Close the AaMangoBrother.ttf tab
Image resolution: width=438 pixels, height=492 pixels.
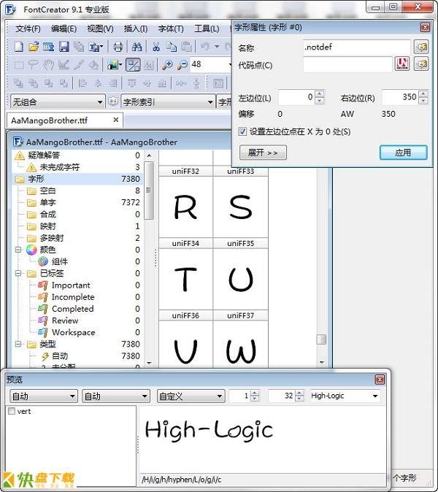pyautogui.click(x=116, y=120)
